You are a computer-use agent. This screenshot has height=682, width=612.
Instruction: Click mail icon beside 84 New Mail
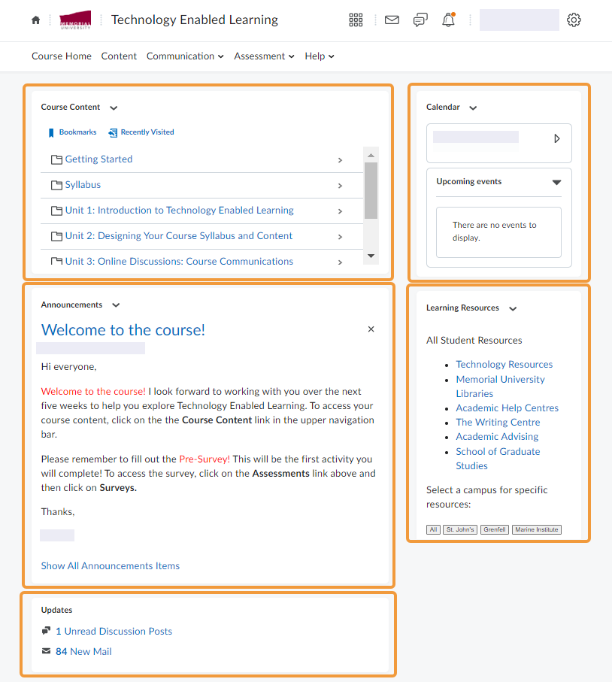pos(46,651)
